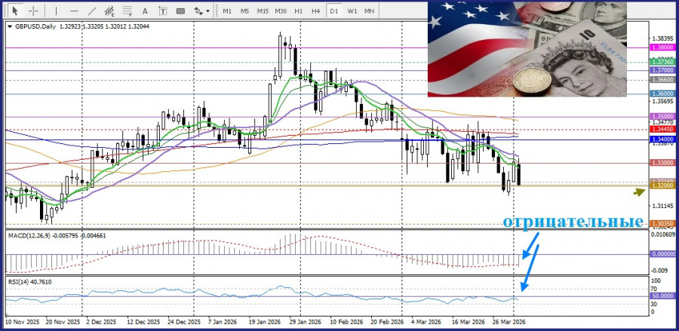
Task: Select the text label tool
Action: 163,11
